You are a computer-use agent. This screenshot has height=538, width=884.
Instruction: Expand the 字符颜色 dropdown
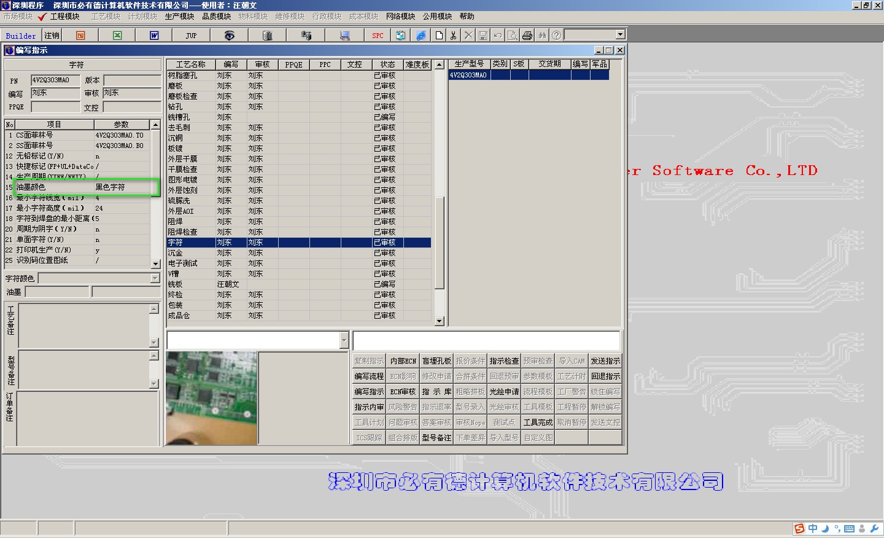pyautogui.click(x=155, y=278)
